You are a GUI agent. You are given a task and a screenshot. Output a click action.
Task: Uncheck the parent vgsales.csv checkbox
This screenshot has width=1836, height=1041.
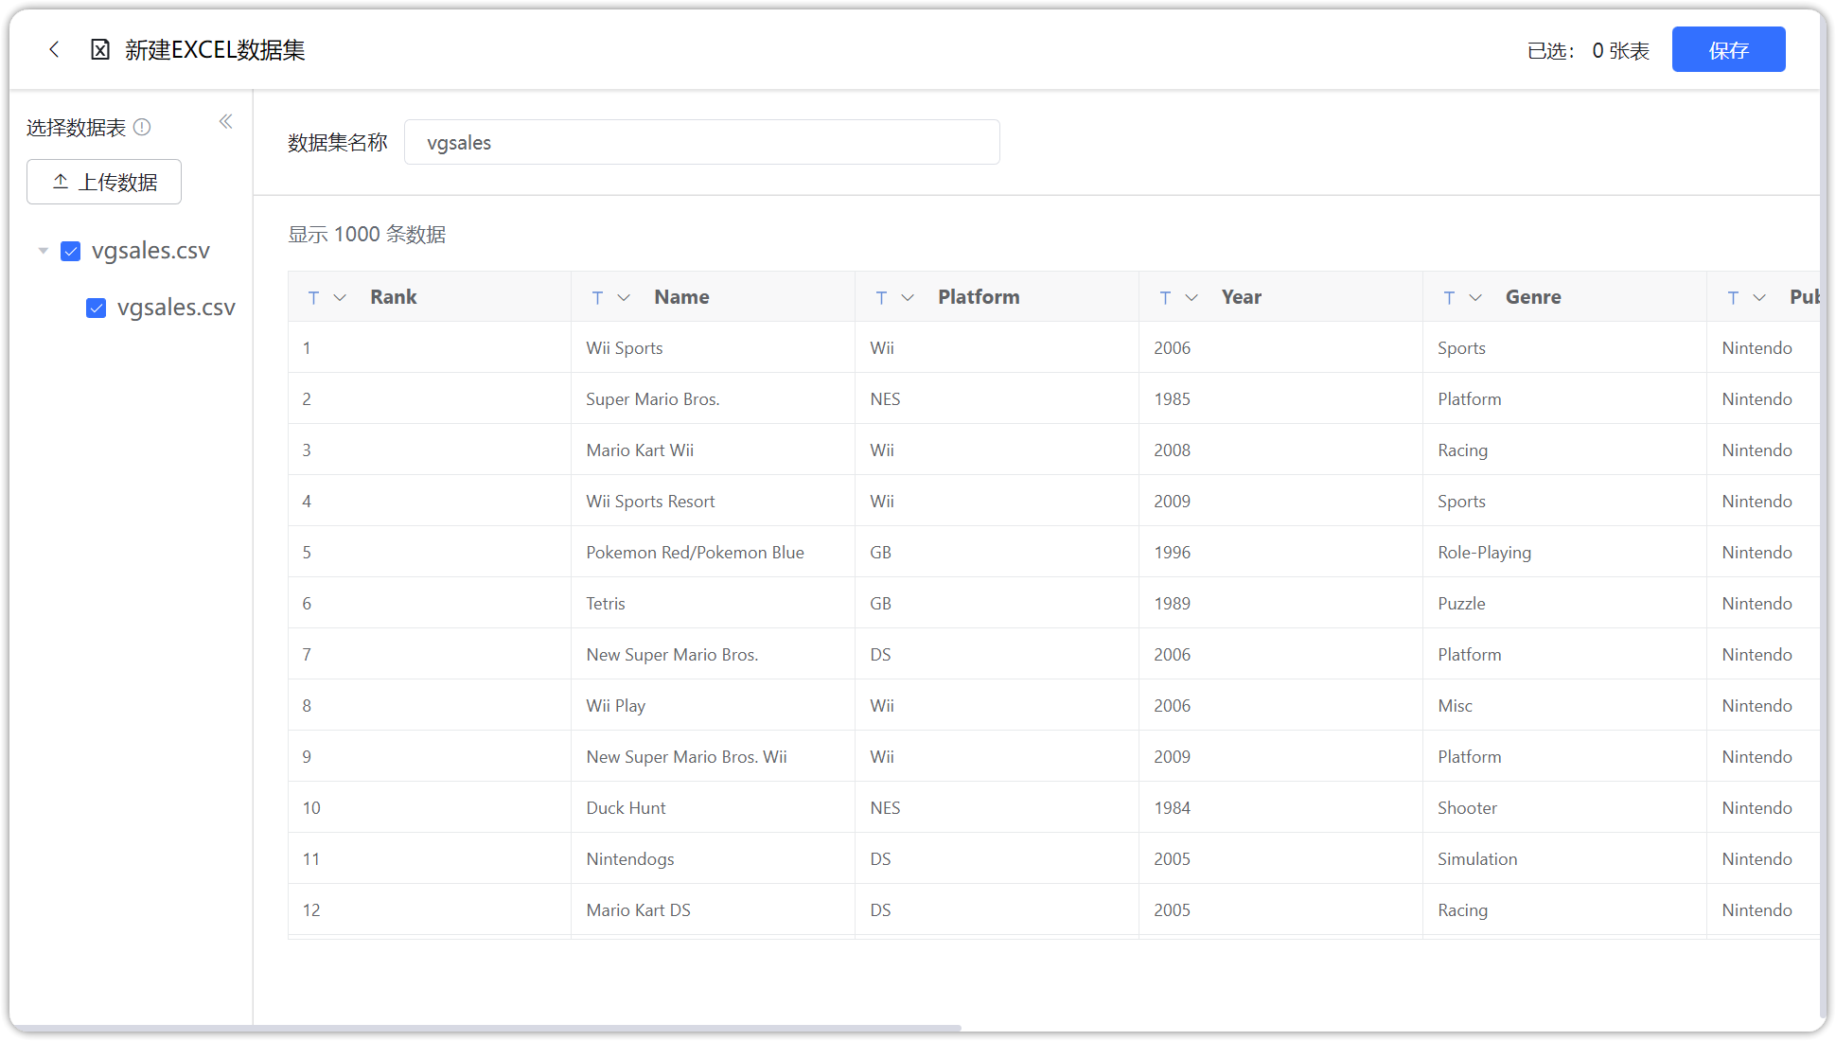71,251
